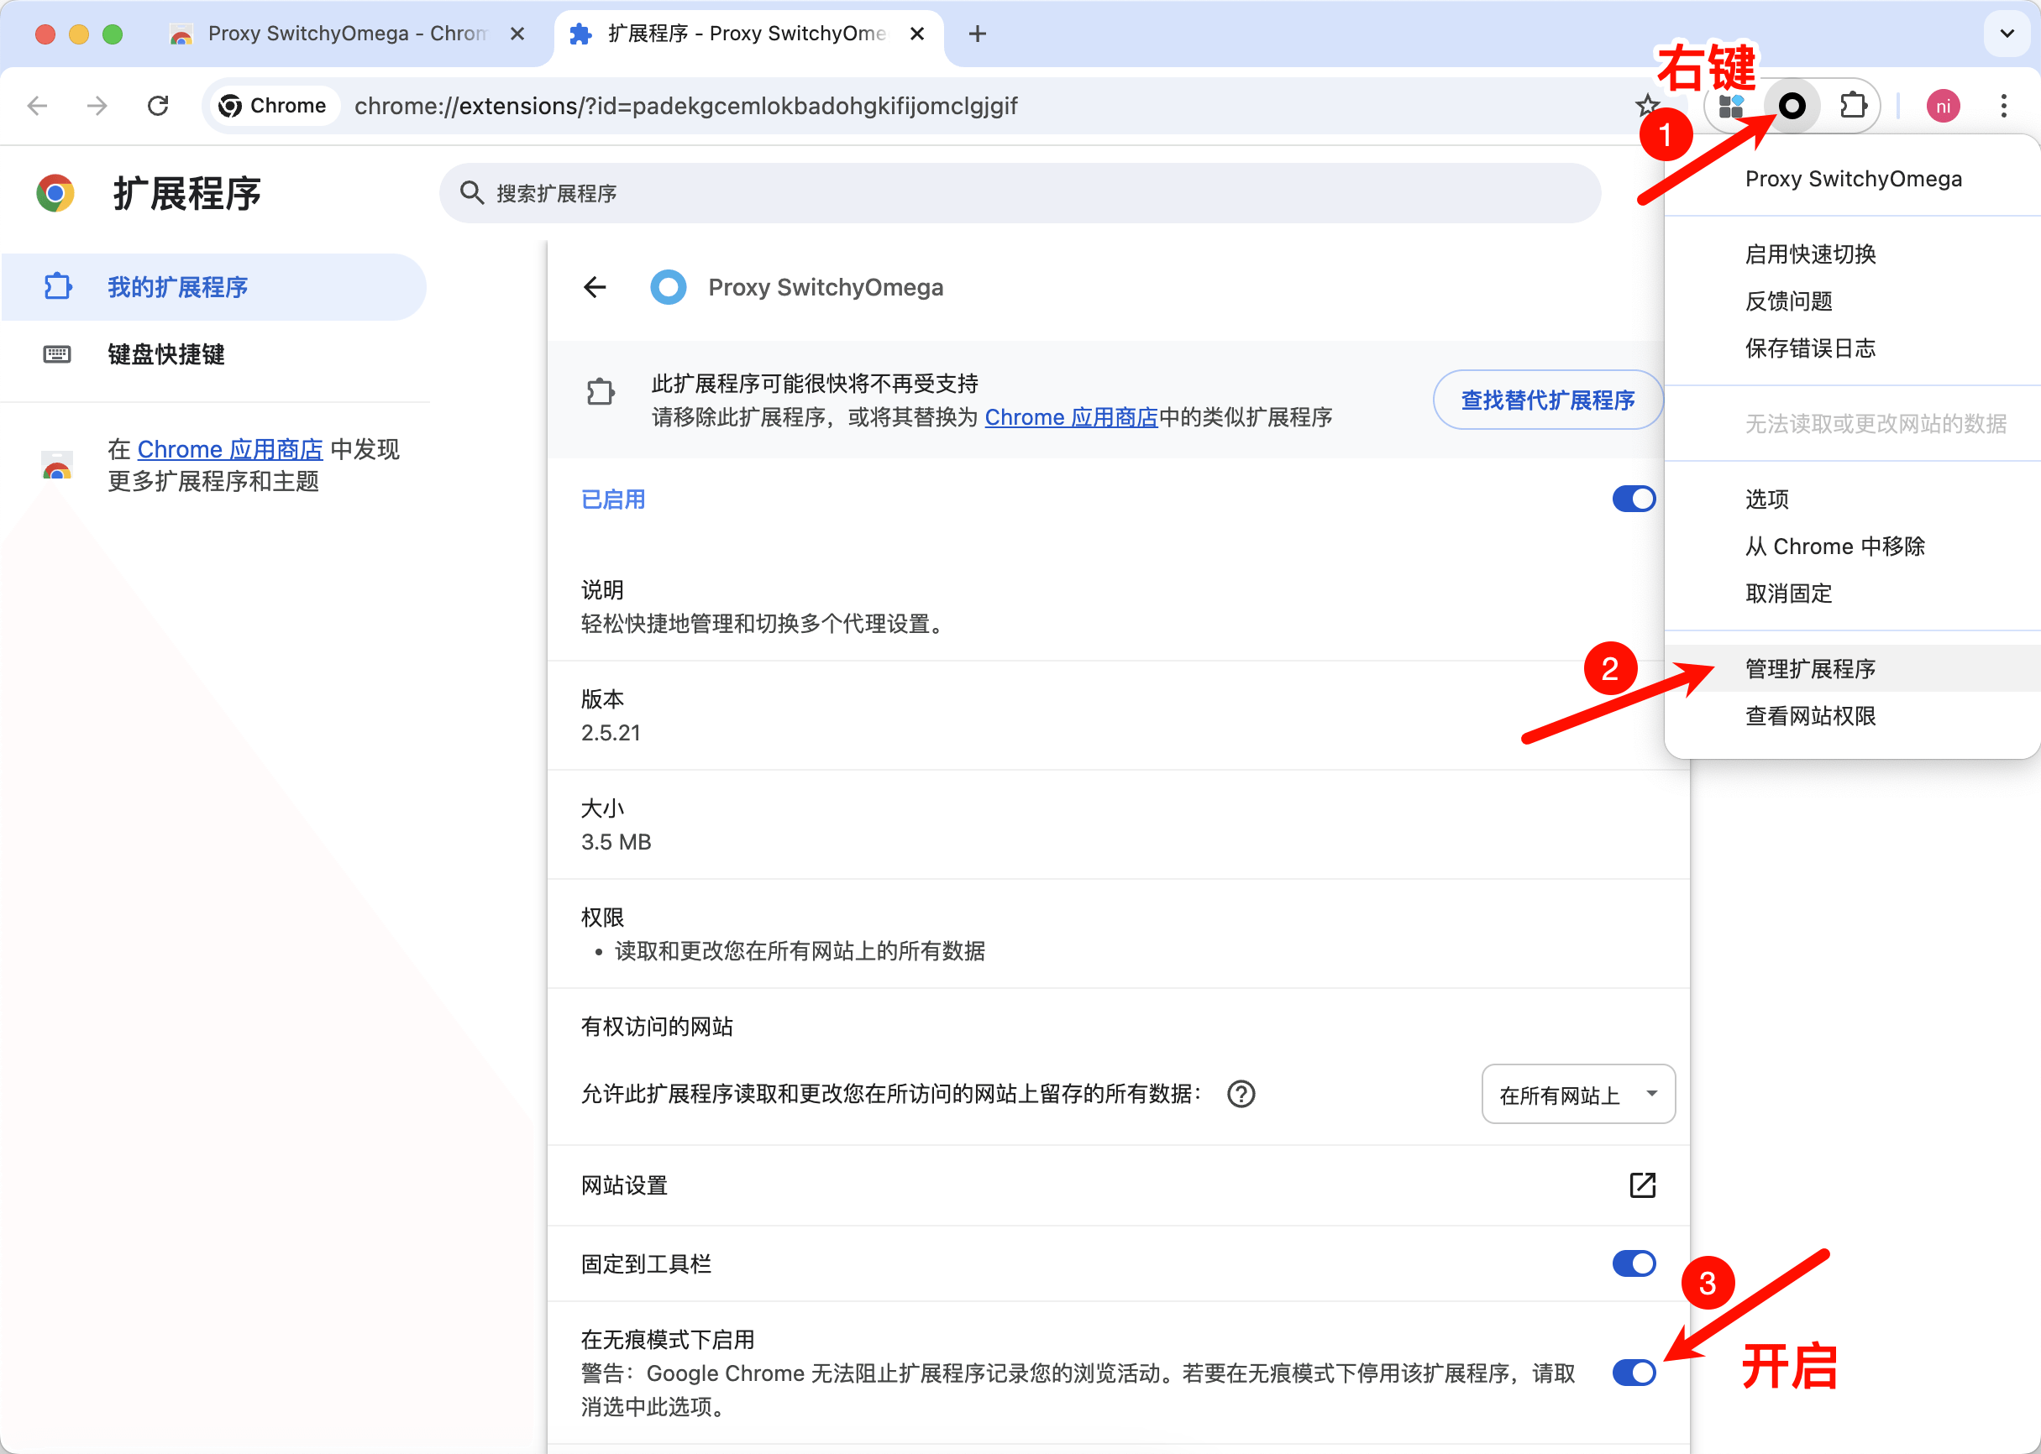Open Chrome three-dot menu
Viewport: 2041px width, 1454px height.
pyautogui.click(x=2003, y=107)
